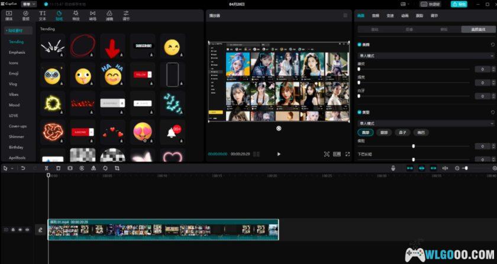Choose the red down arrow sticker

(x=112, y=46)
